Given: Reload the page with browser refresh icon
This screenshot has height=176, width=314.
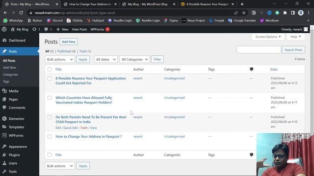Looking at the screenshot, I should point(21,13).
